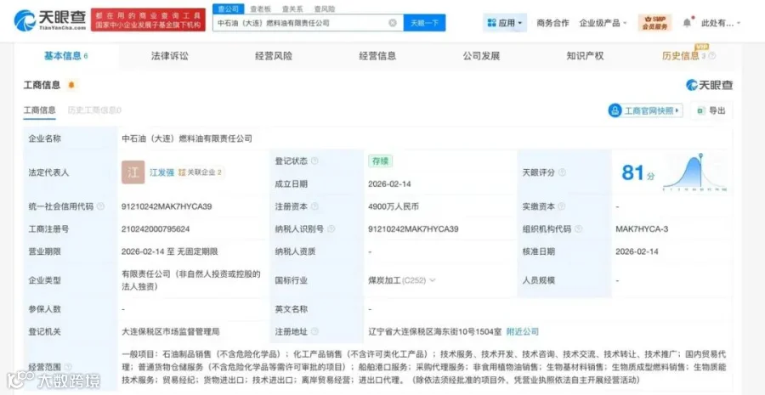765x395 pixels.
Task: Click the 存续 registration status badge
Action: (x=381, y=161)
